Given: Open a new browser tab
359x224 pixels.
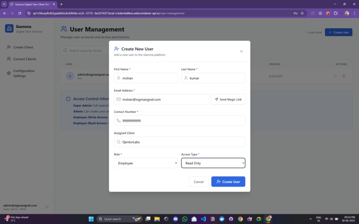Looking at the screenshot, I should (x=61, y=4).
